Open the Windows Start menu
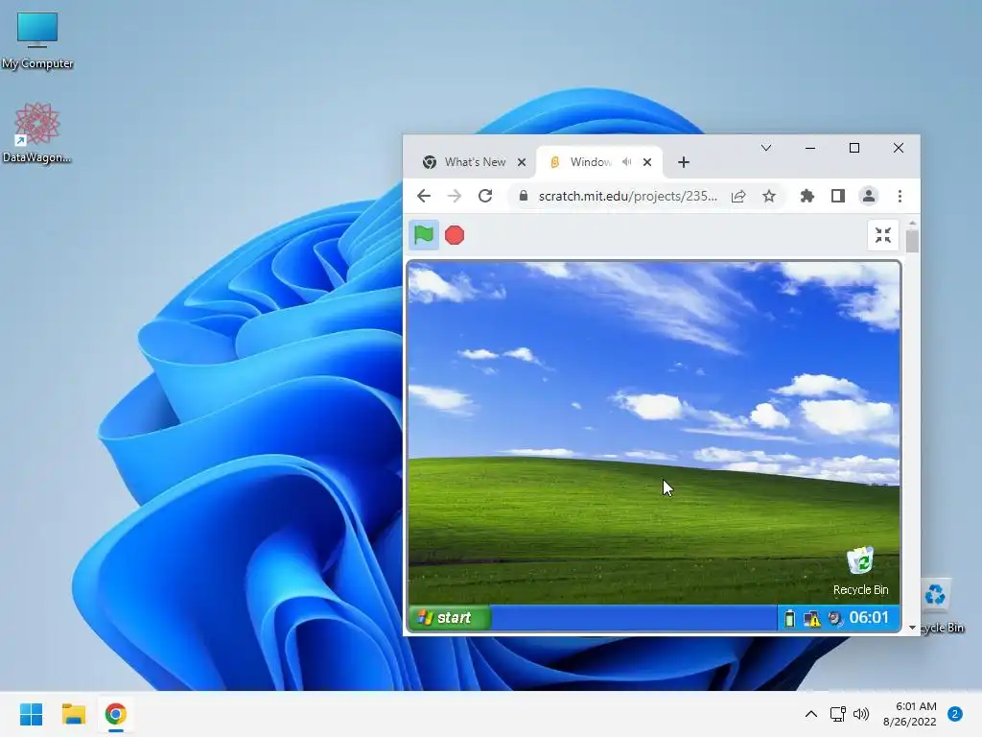The width and height of the screenshot is (982, 737). [x=32, y=714]
